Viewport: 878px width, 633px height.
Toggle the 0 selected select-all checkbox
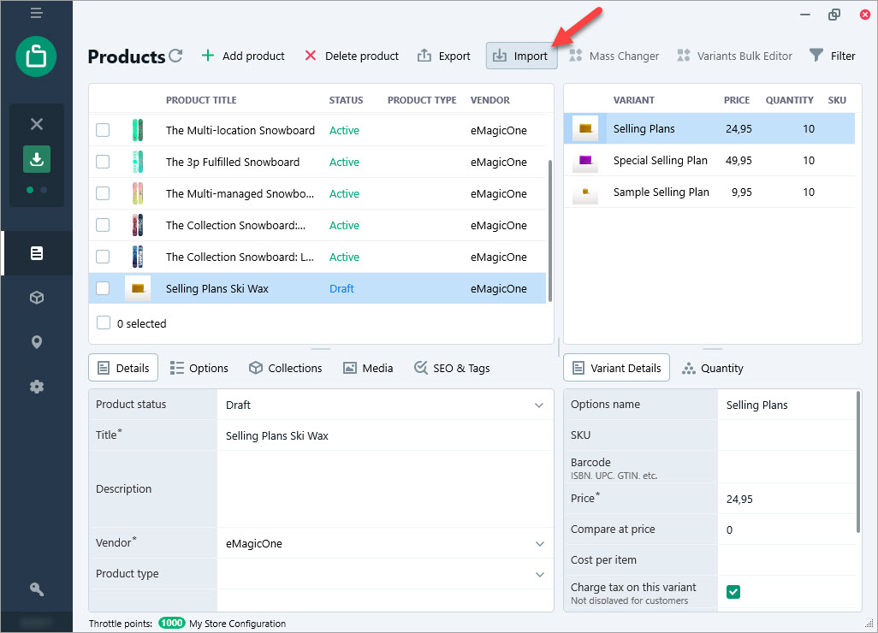pos(103,323)
